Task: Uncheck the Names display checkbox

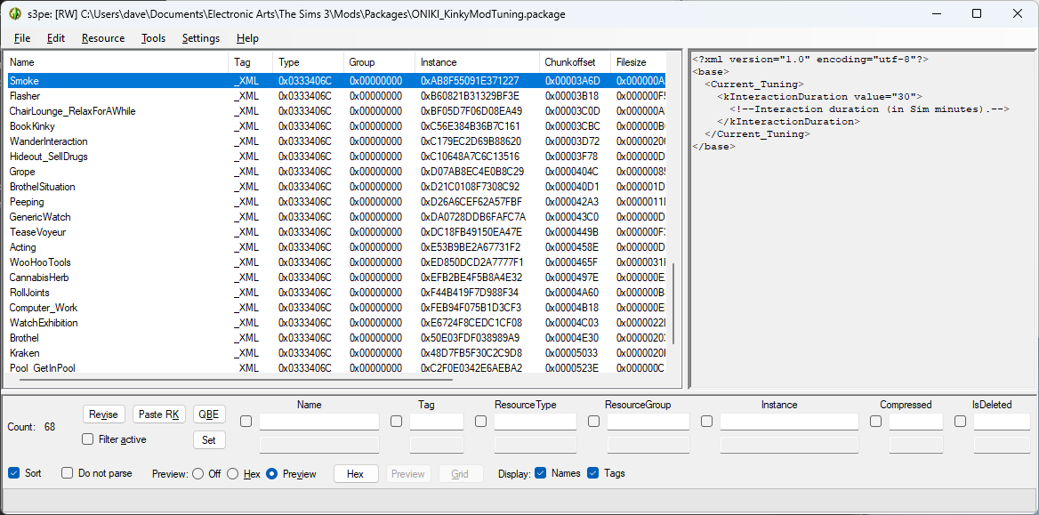Action: (540, 473)
